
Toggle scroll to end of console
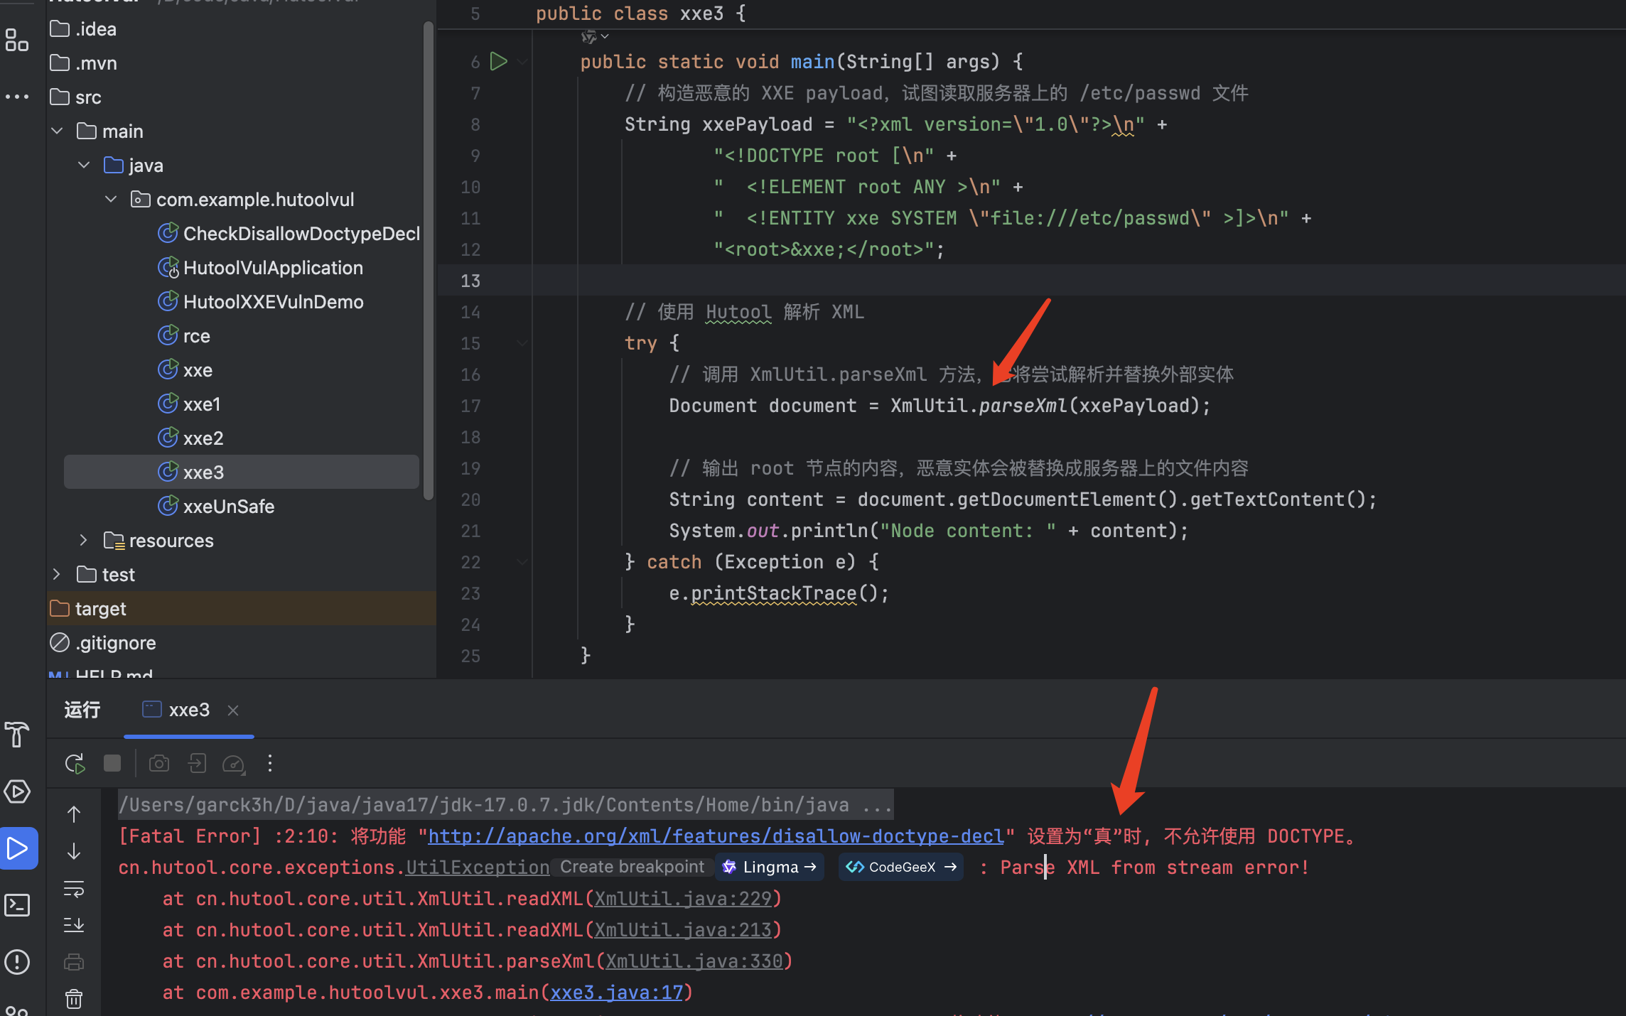pos(74,925)
